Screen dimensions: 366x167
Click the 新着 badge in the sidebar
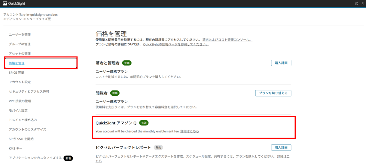pyautogui.click(x=68, y=158)
